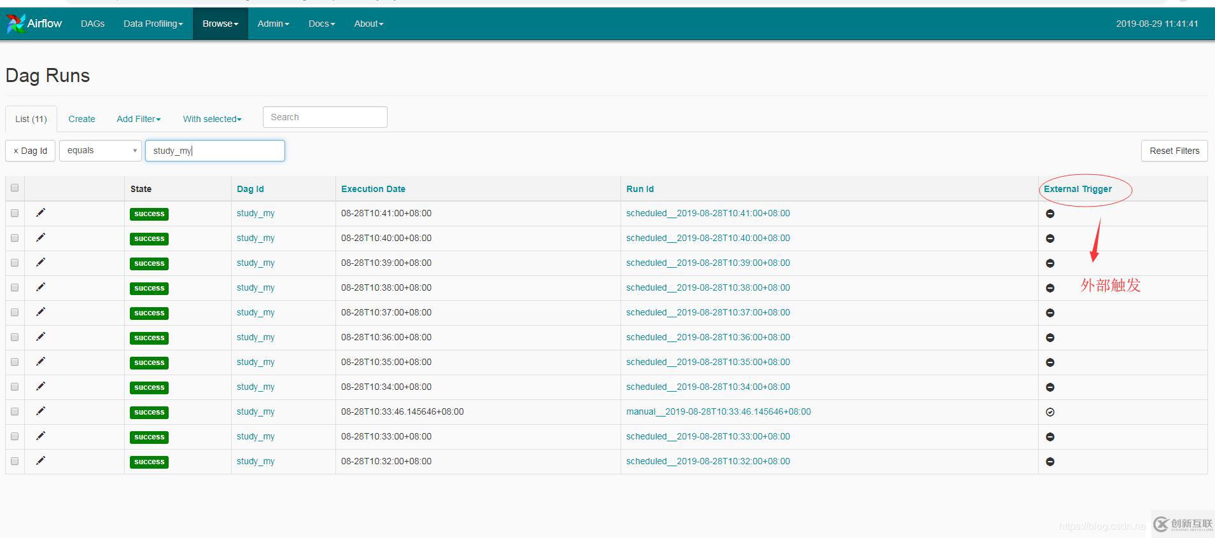1215x538 pixels.
Task: Open the With selected actions menu
Action: [x=212, y=119]
